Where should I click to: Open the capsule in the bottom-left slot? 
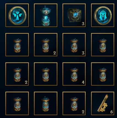[x=17, y=104]
